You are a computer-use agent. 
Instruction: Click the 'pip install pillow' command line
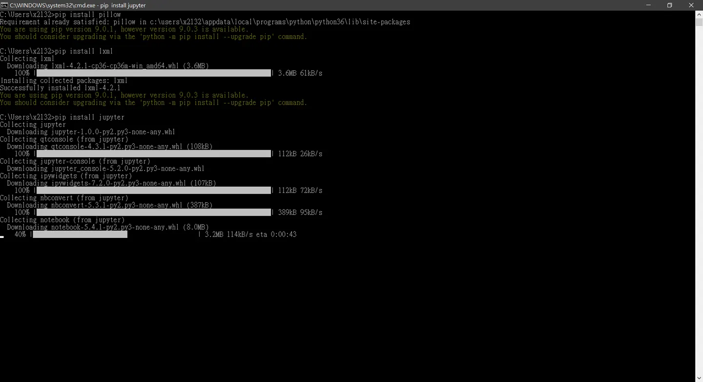[x=60, y=15]
